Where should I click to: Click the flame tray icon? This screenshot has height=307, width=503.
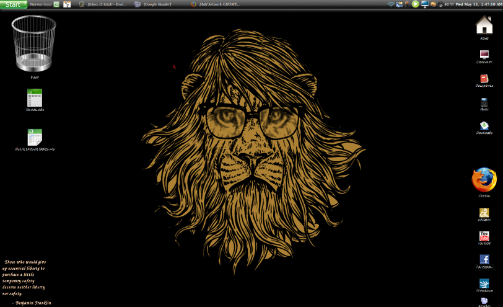pyautogui.click(x=433, y=4)
